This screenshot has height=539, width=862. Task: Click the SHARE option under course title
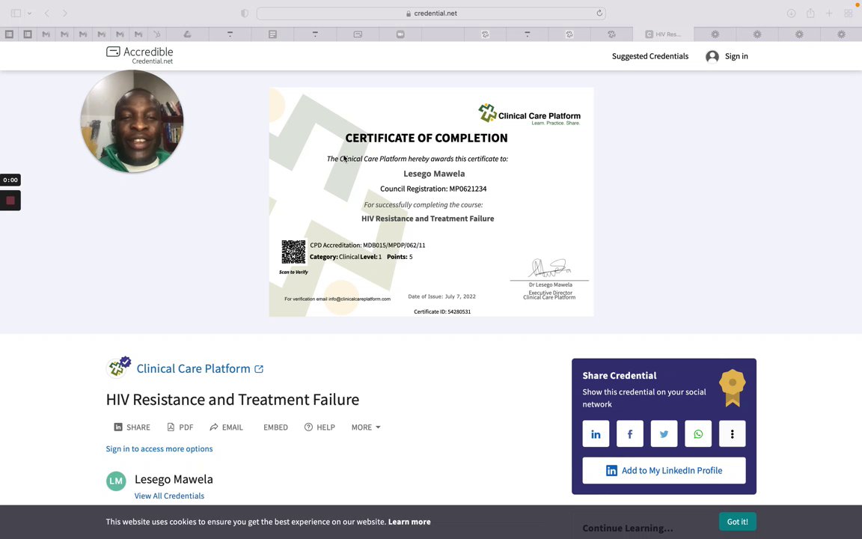coord(132,427)
